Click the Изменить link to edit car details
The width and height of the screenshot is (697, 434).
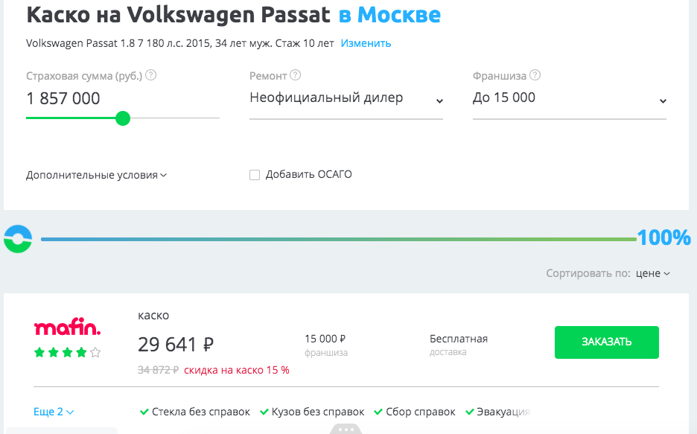pyautogui.click(x=365, y=43)
